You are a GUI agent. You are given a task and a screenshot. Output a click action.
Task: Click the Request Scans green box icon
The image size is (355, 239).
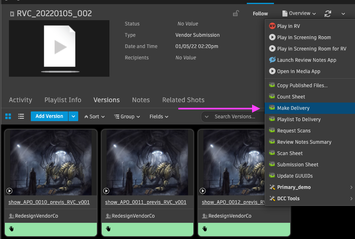point(272,130)
